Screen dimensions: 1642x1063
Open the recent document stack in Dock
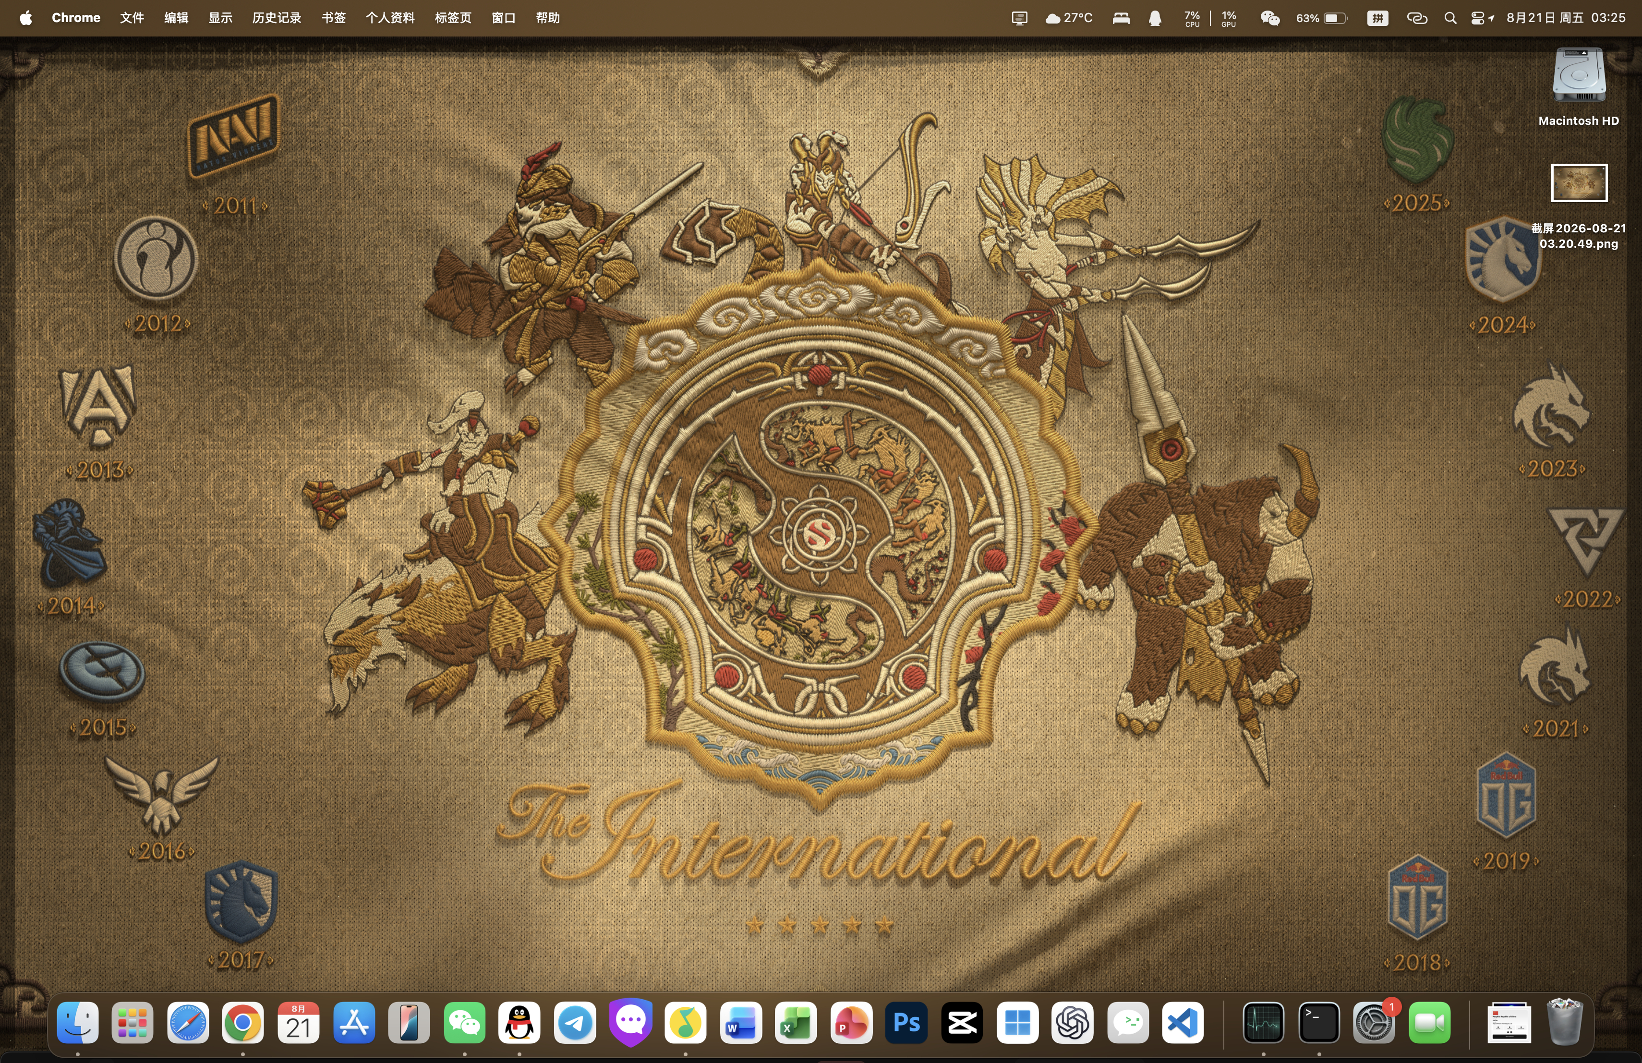point(1509,1022)
